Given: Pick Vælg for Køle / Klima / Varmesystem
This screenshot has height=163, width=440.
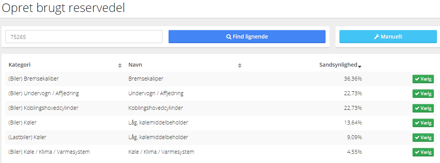Looking at the screenshot, I should (423, 152).
